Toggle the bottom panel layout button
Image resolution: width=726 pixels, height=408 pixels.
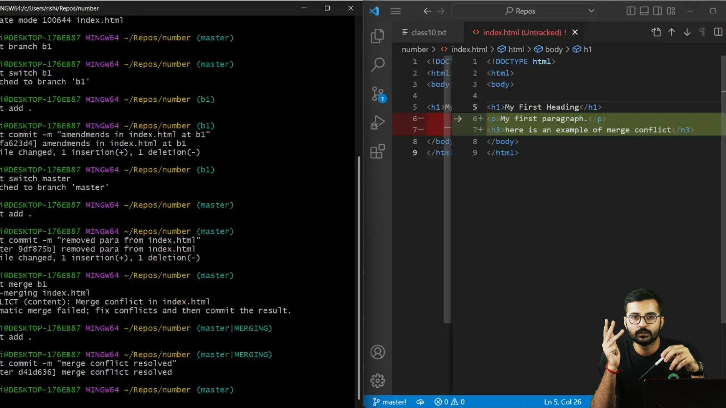644,11
